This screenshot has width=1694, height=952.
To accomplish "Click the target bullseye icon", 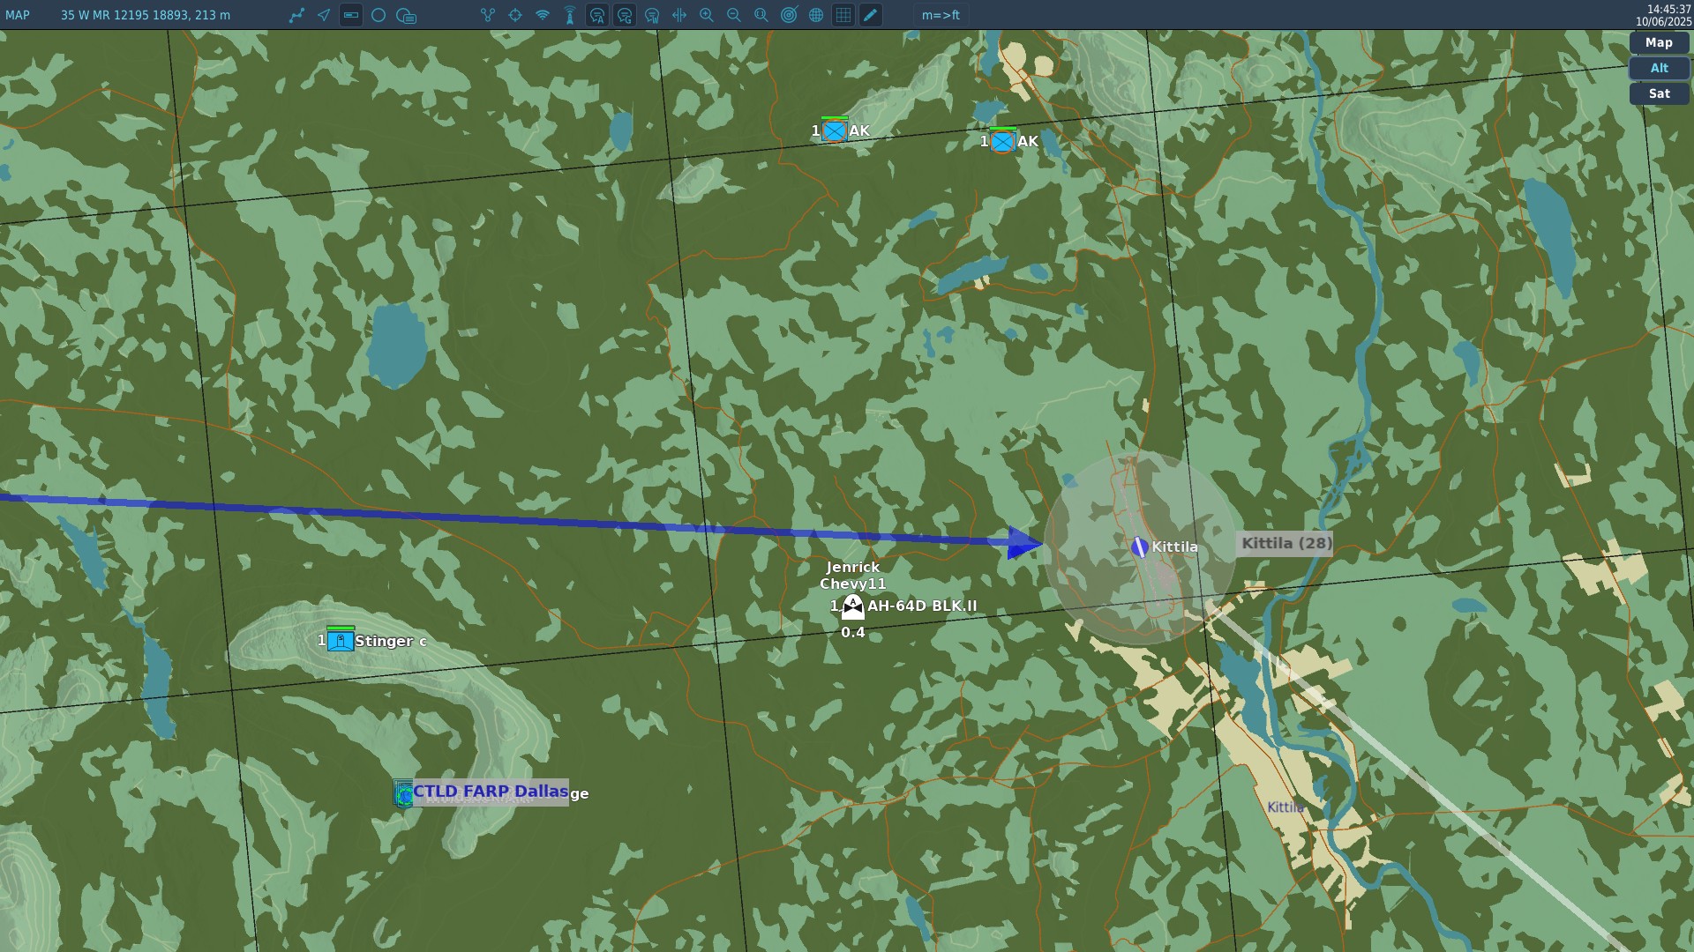I will [789, 15].
